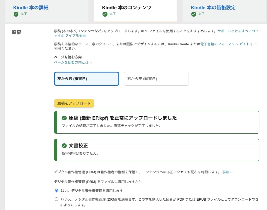267x210 pixels.
Task: Go to Kindle 本の価格設定 tab
Action: [213, 8]
